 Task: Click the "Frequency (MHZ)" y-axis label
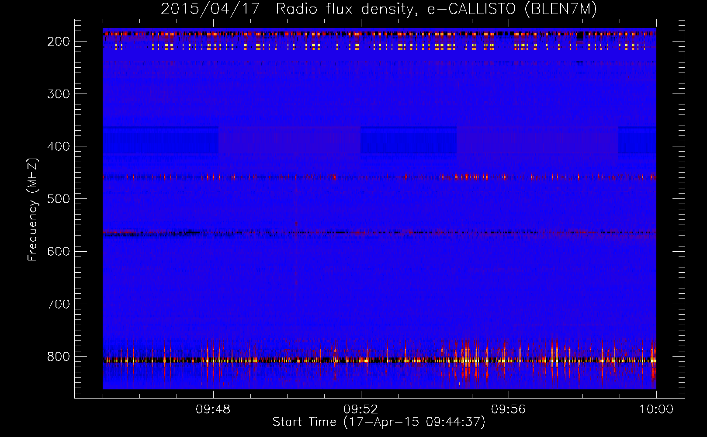[33, 210]
